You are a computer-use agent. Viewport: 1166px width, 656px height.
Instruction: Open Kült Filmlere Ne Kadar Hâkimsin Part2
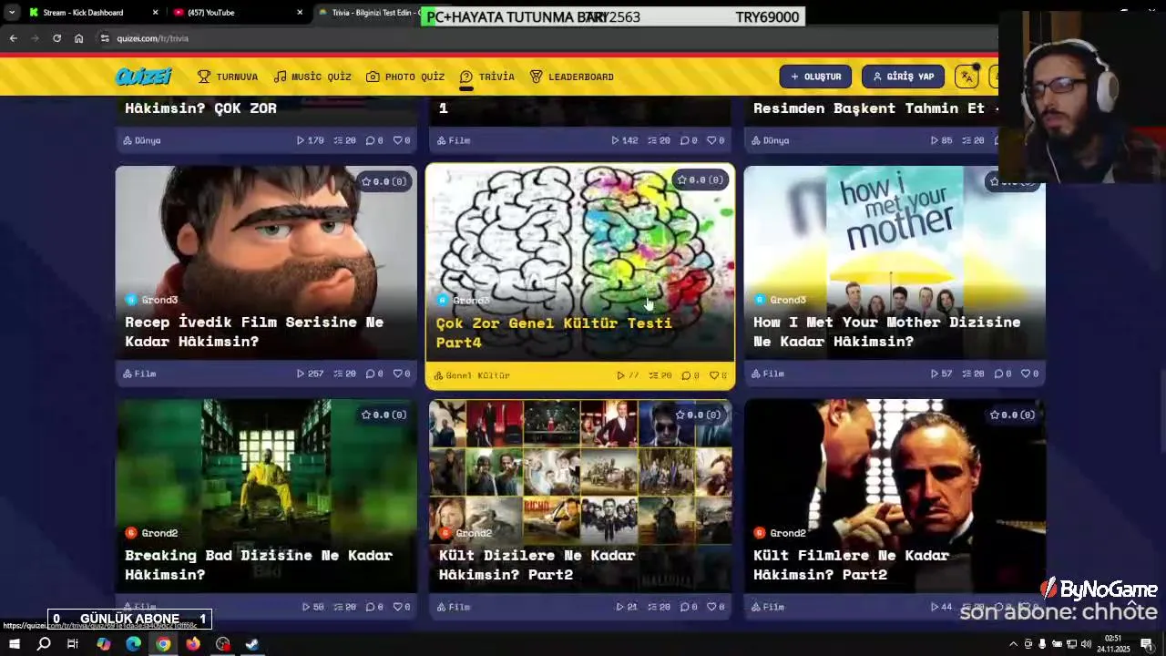[x=851, y=565]
